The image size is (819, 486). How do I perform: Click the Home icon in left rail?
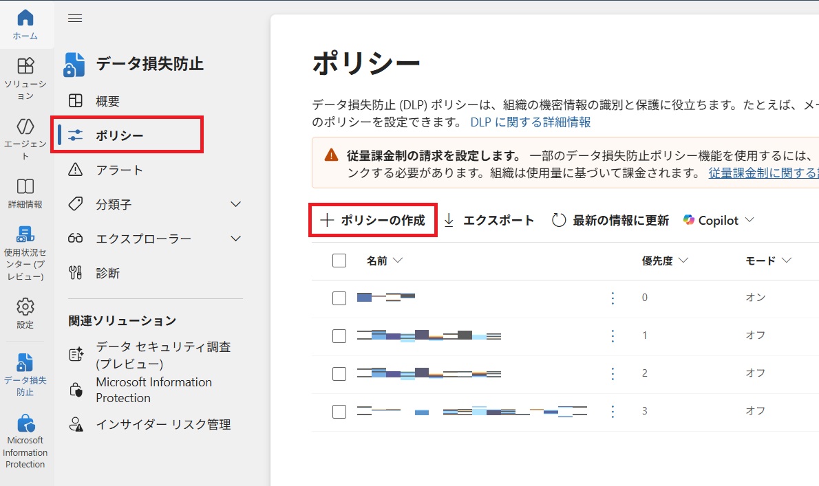click(25, 19)
